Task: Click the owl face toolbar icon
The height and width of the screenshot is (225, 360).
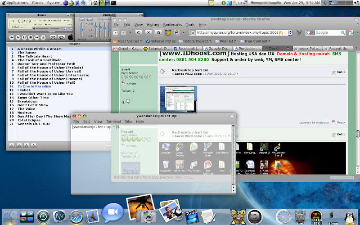Action: [x=168, y=32]
